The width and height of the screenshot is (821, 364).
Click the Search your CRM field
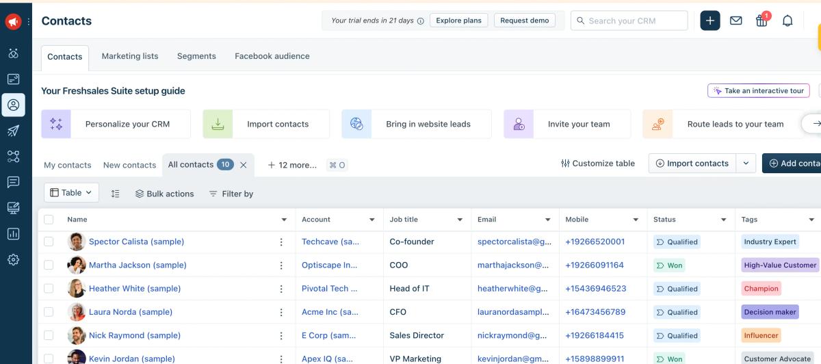click(629, 21)
